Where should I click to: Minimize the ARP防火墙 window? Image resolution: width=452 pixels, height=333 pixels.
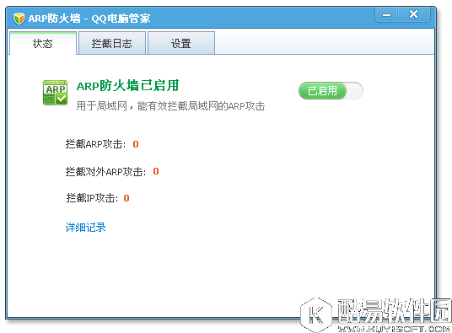pos(386,14)
